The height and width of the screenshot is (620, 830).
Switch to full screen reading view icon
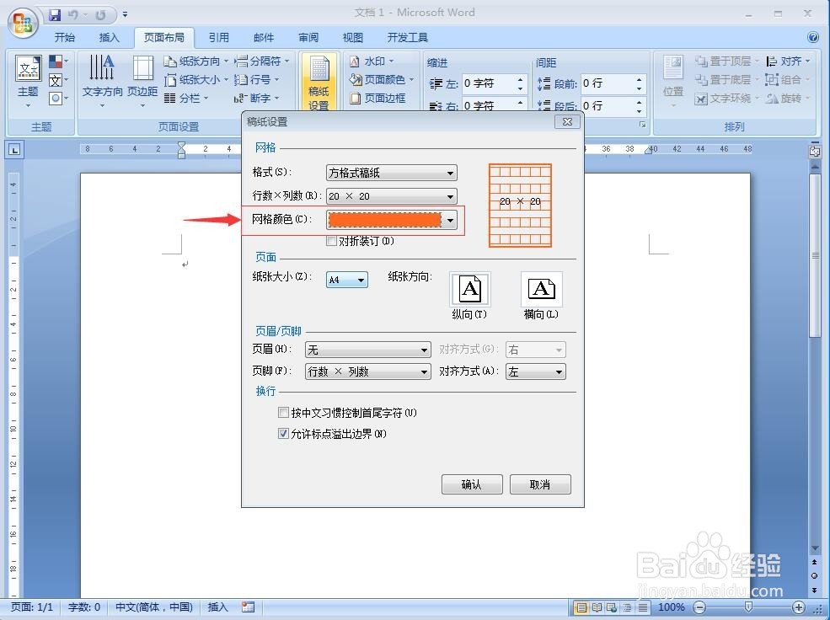tap(597, 607)
